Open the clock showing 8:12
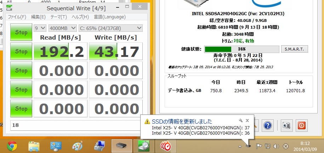The height and width of the screenshot is (153, 324). (x=305, y=146)
